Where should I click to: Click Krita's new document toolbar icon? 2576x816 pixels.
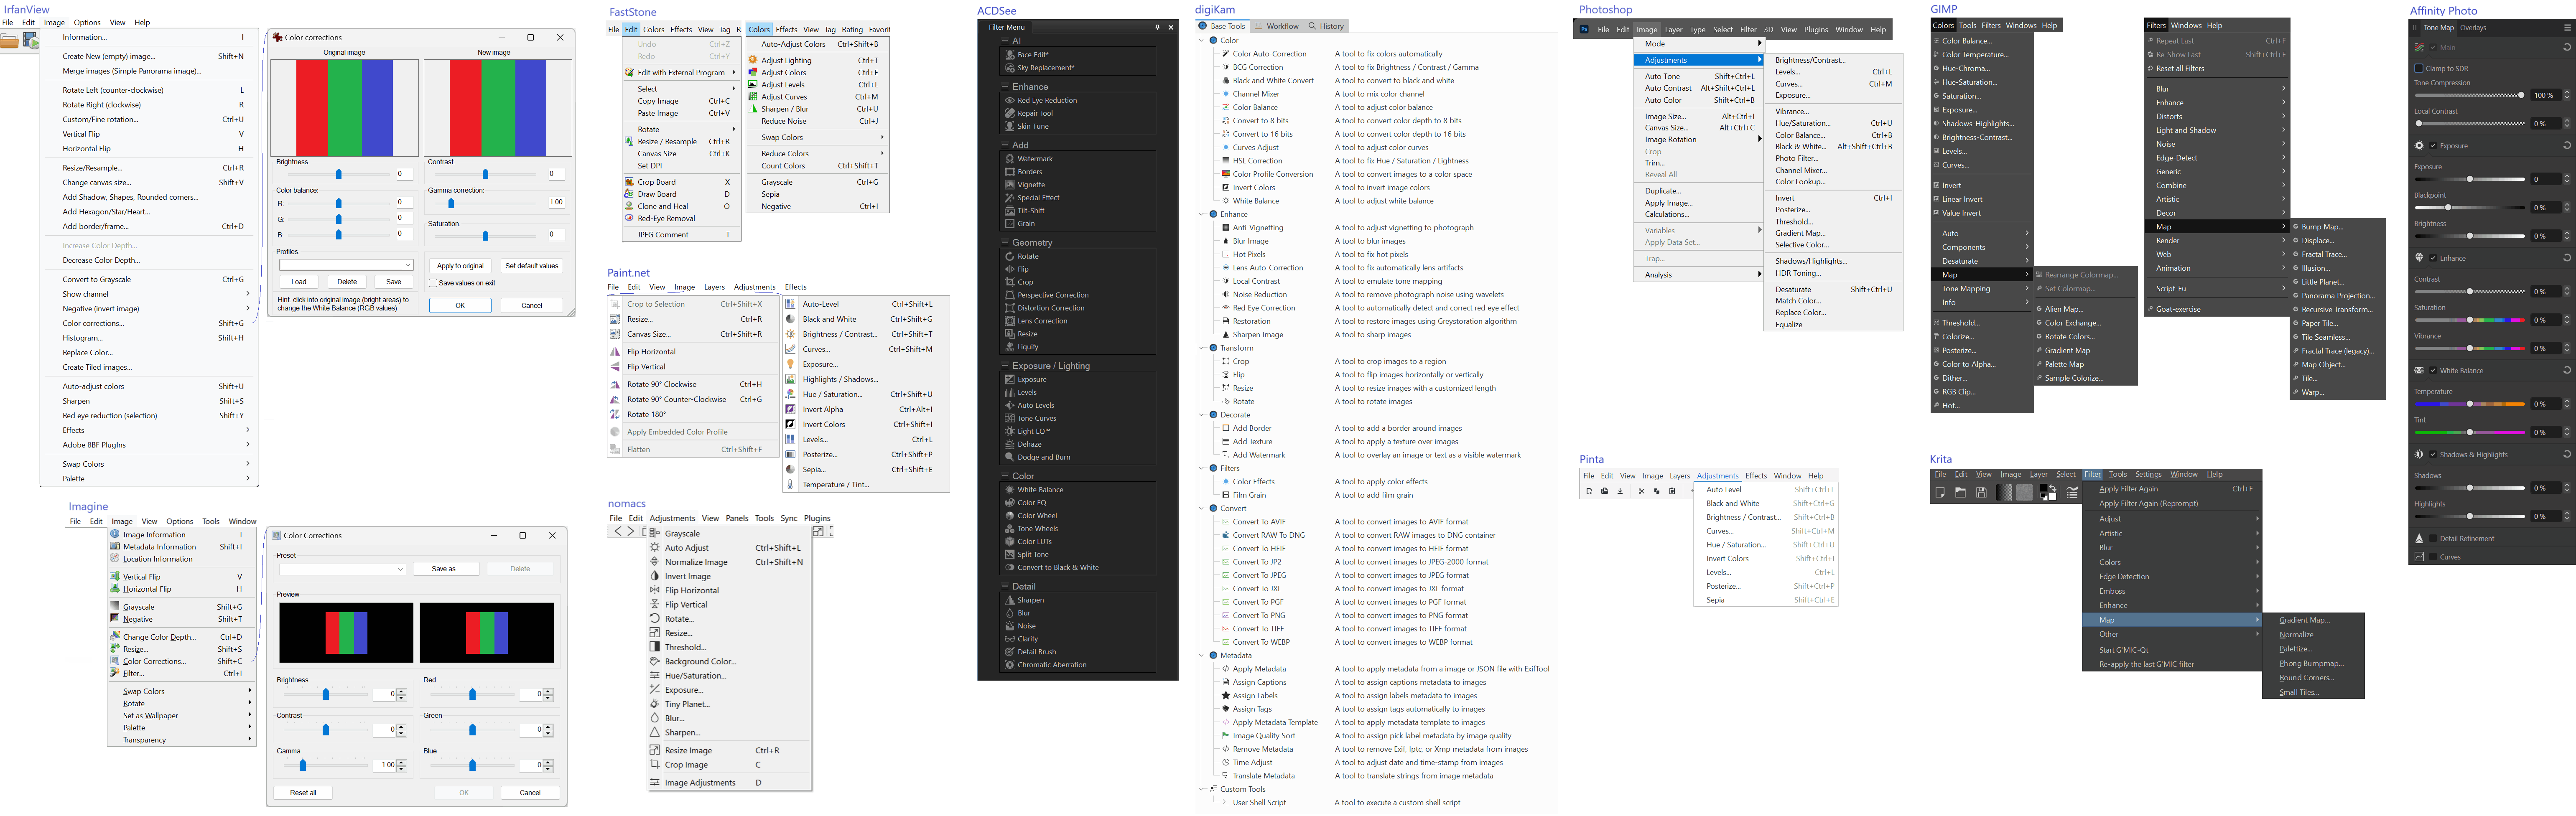tap(1940, 492)
